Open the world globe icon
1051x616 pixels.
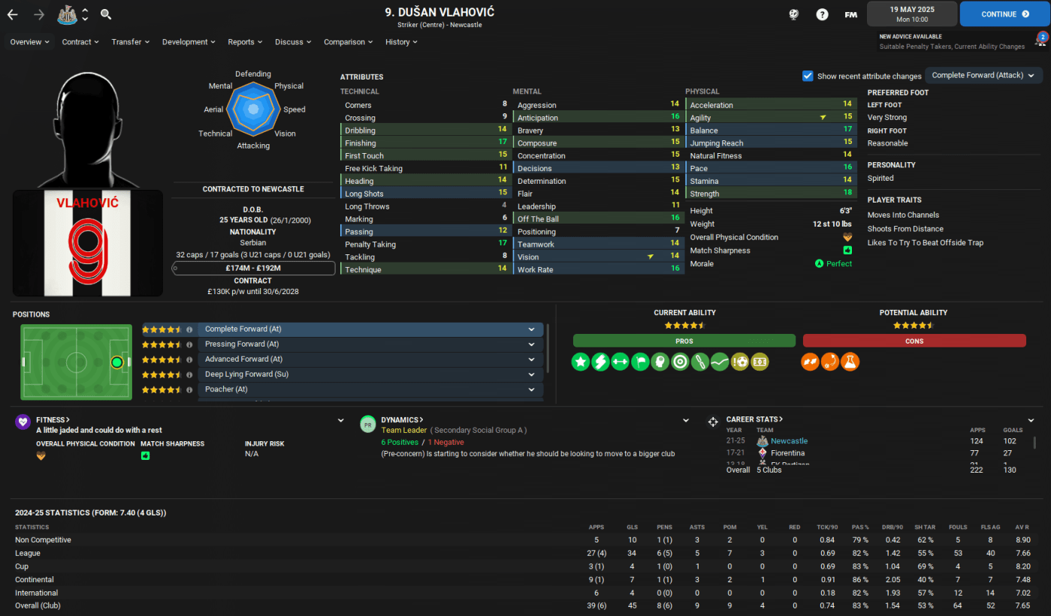[x=794, y=14]
